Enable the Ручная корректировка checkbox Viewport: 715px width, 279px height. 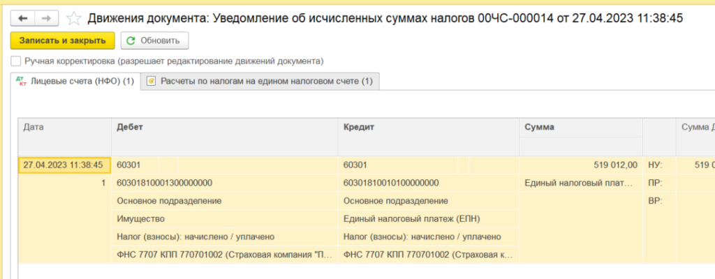16,61
